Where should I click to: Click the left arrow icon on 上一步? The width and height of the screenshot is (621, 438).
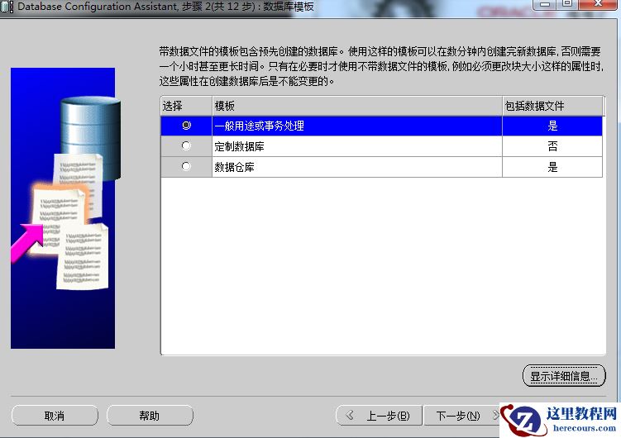tap(350, 415)
